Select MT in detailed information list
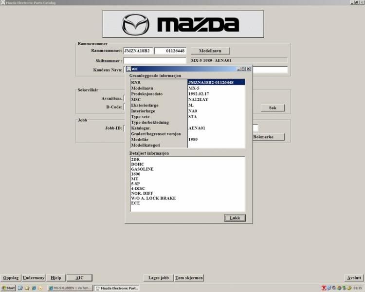Viewport: 365px width, 292px height. (134, 179)
